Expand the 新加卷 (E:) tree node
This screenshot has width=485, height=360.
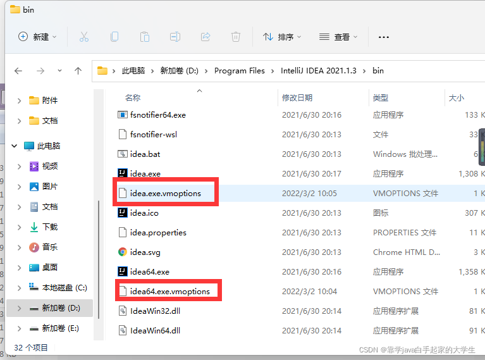(19, 328)
